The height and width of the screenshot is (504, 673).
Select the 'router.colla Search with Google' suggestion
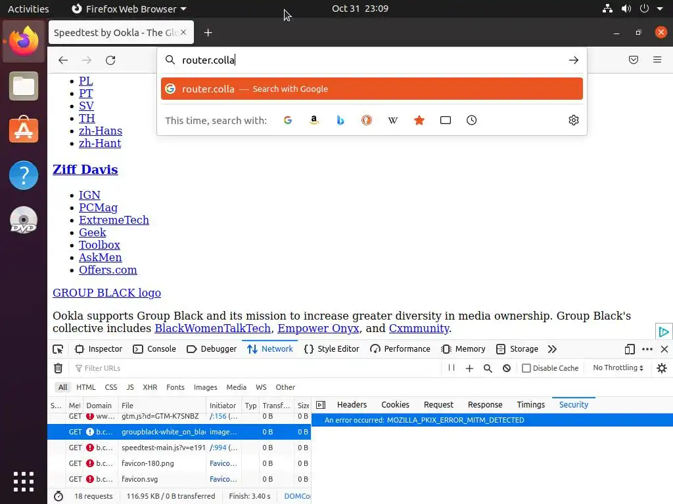point(372,89)
